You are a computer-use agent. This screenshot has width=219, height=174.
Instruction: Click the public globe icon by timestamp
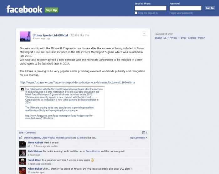click(x=48, y=39)
